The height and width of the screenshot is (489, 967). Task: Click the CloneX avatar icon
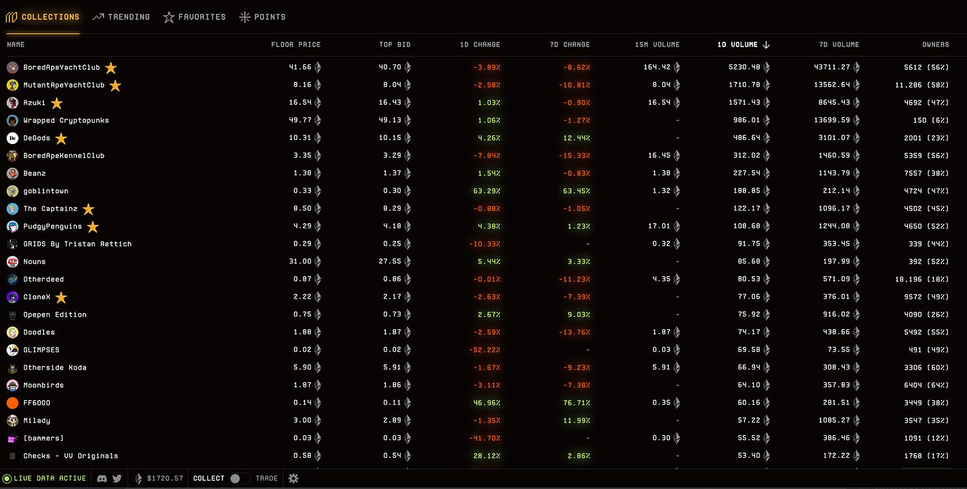pyautogui.click(x=13, y=297)
